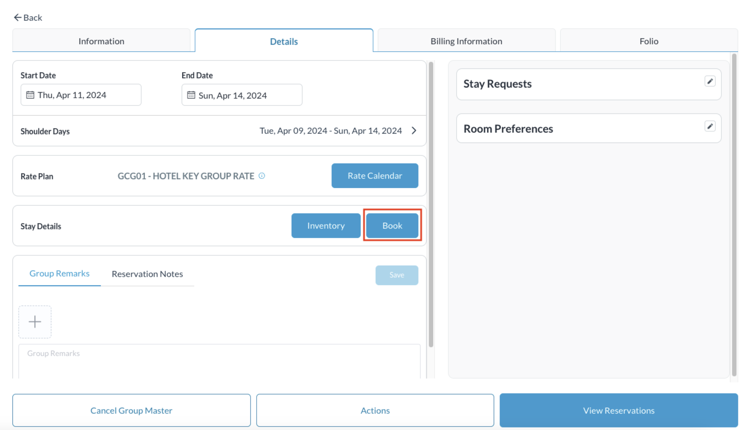The image size is (742, 430).
Task: Open the Start Date calendar picker icon
Action: [x=30, y=95]
